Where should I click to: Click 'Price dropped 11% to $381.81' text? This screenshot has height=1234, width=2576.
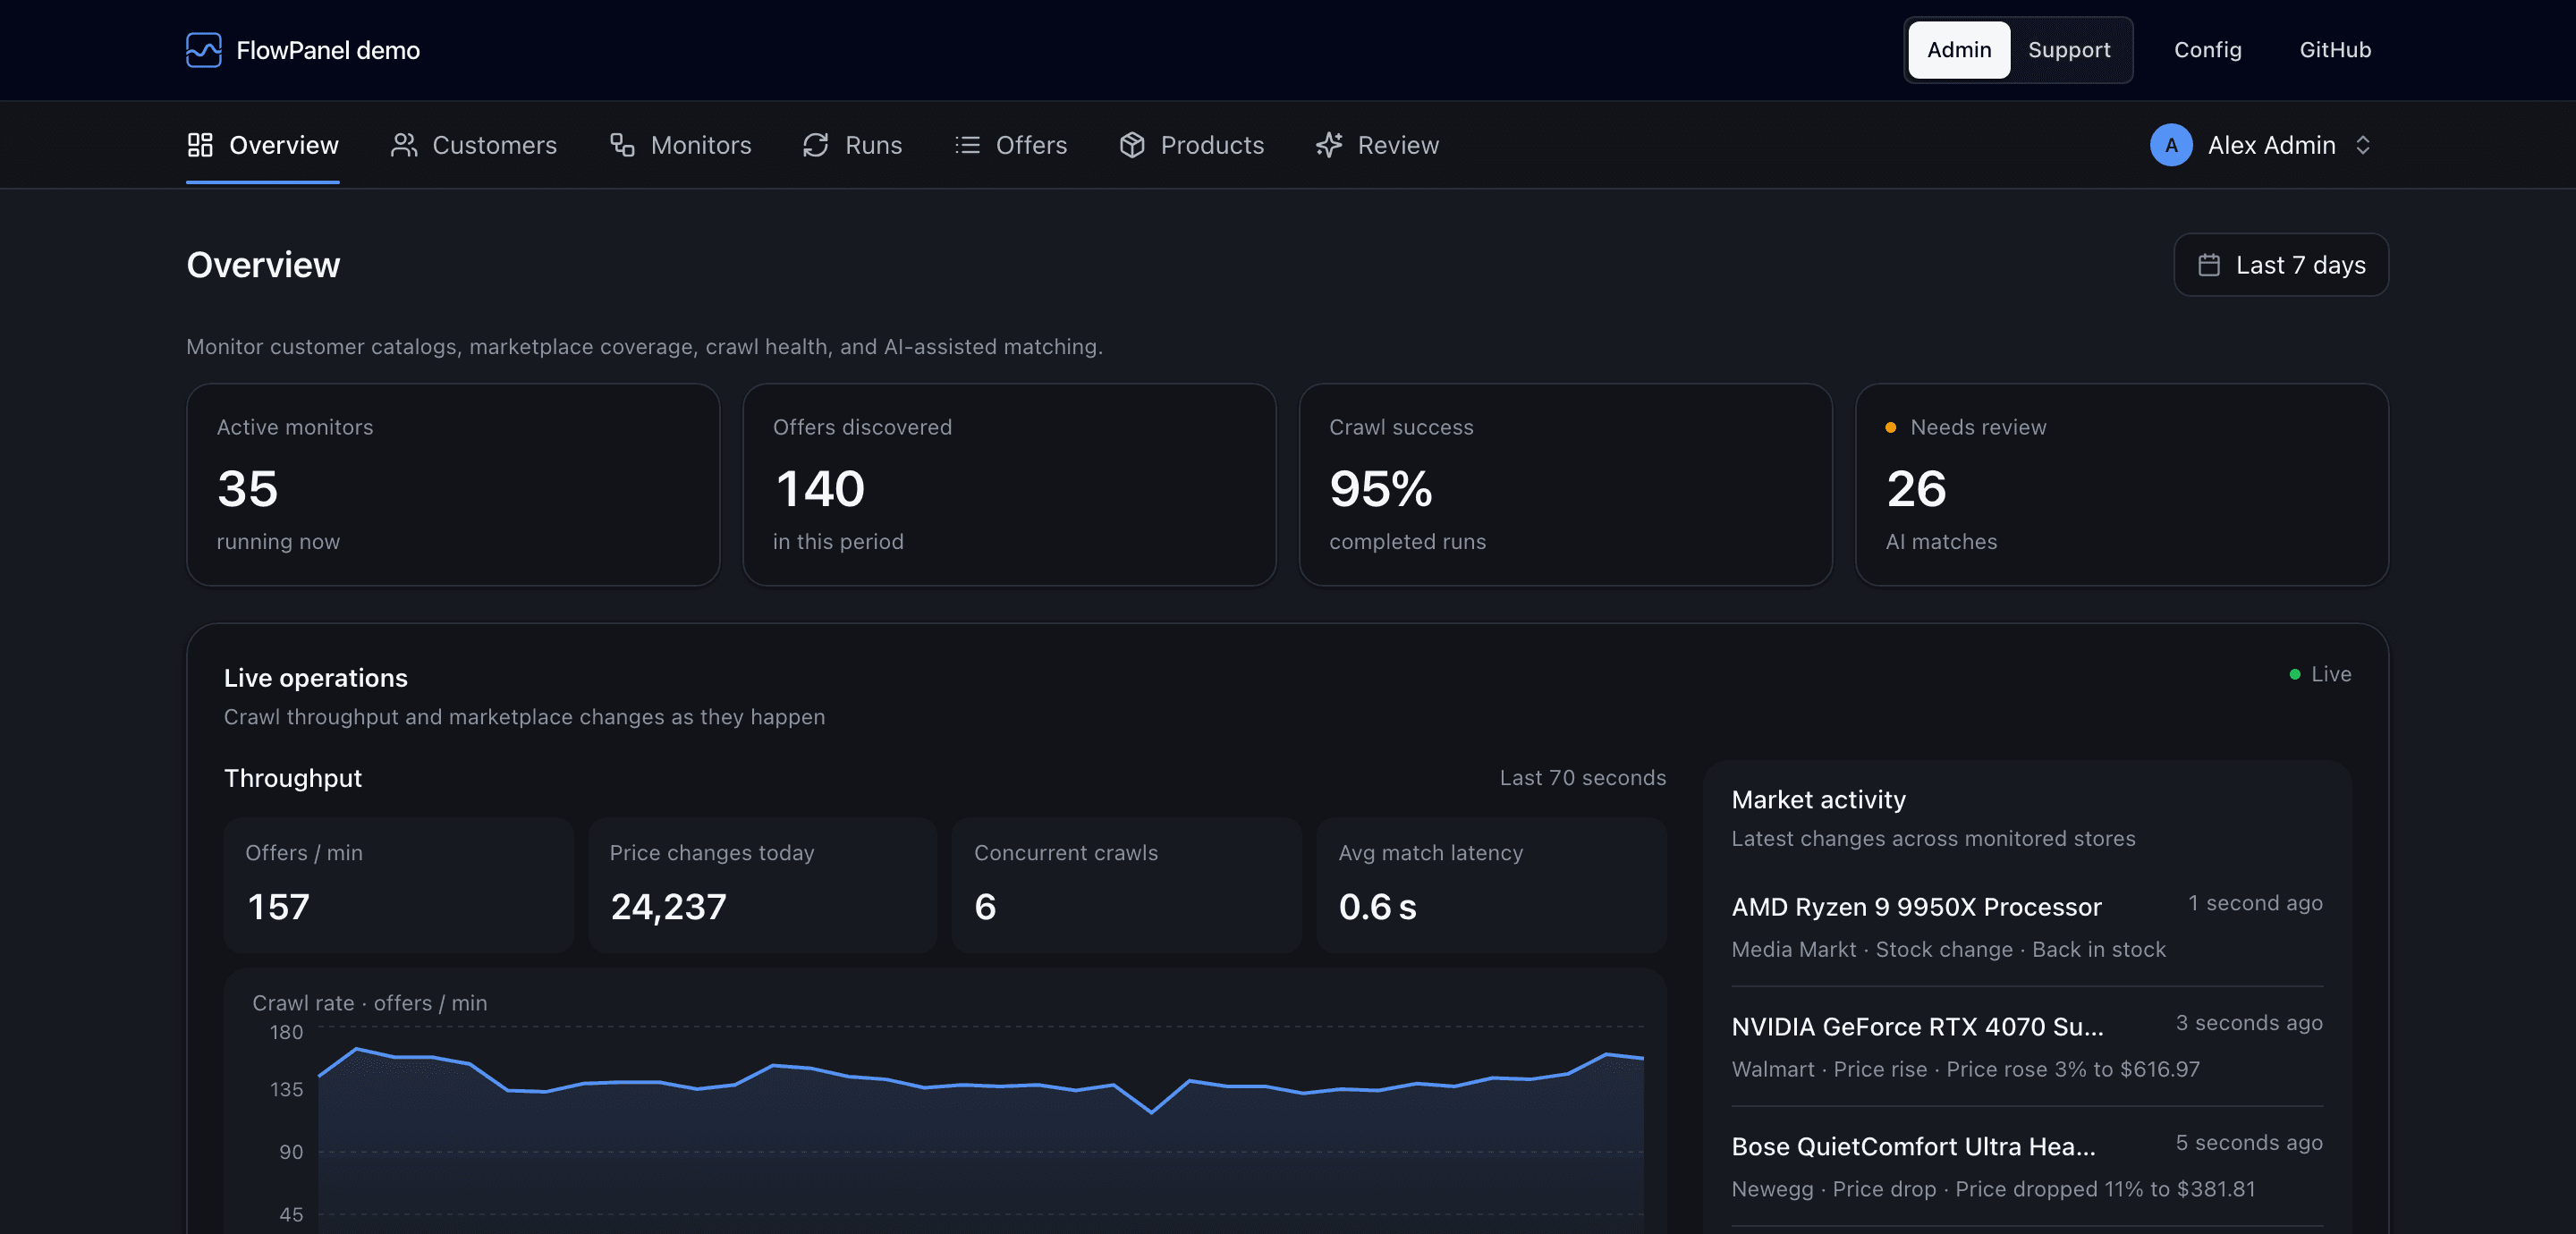pos(2105,1190)
